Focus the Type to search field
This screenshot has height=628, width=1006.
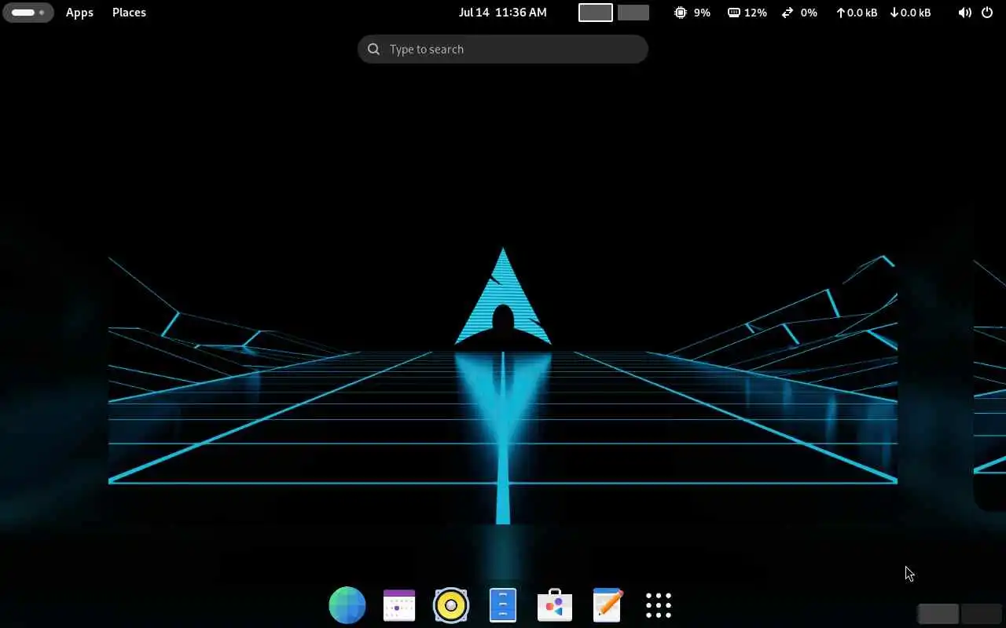coord(503,49)
